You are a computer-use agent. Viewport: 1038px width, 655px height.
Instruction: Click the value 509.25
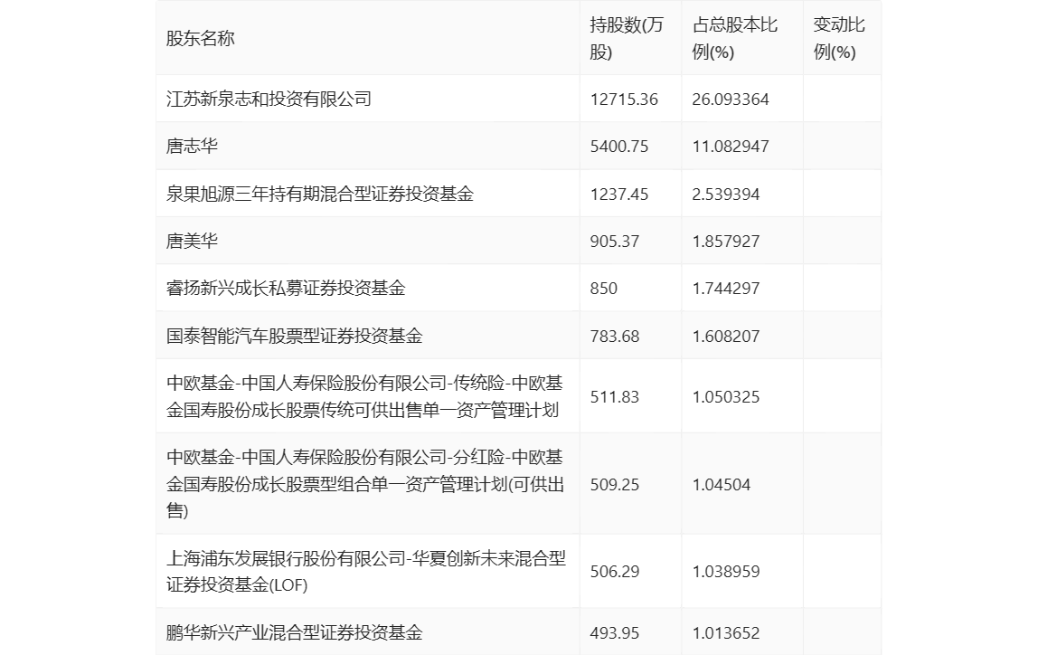(615, 484)
